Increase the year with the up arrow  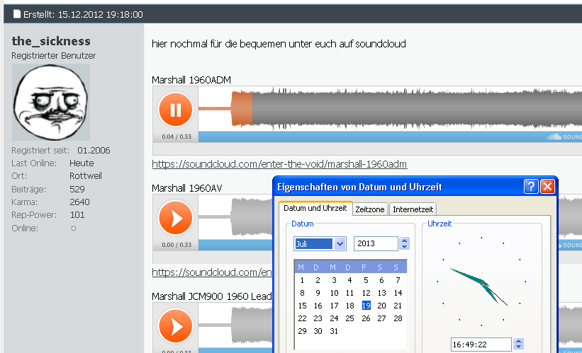point(405,240)
